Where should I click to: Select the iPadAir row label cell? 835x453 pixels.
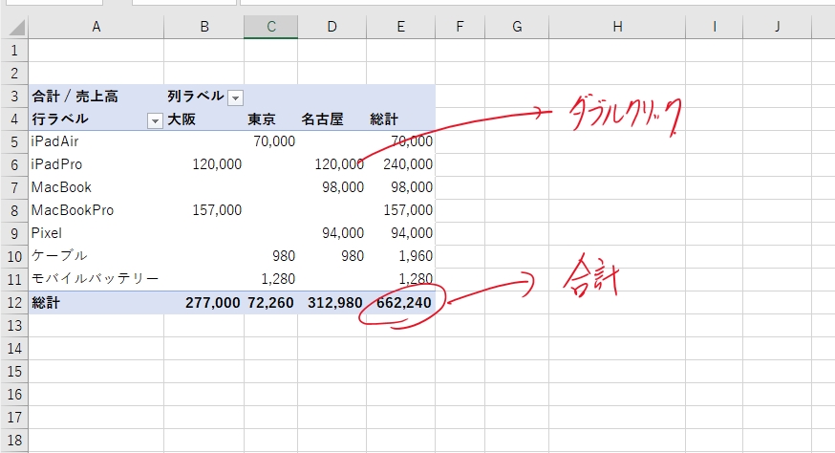pos(96,141)
